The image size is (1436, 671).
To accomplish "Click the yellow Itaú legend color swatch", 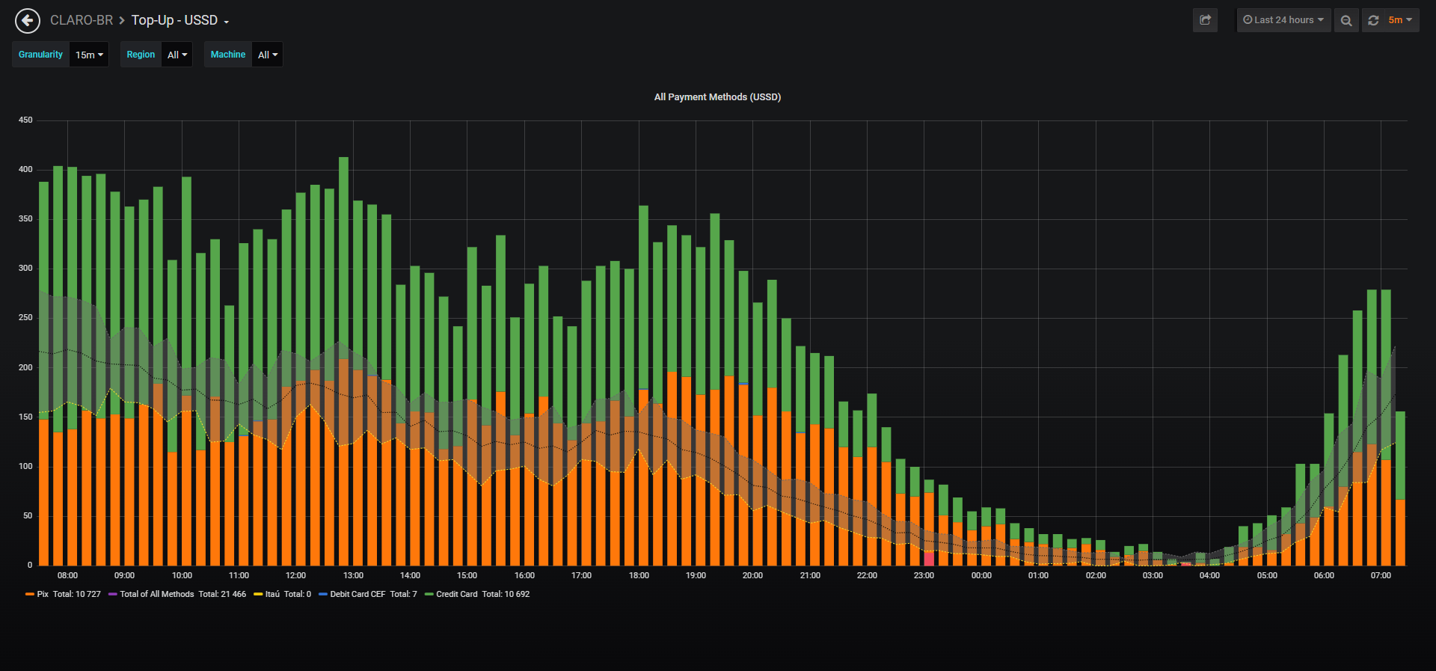I will (258, 594).
